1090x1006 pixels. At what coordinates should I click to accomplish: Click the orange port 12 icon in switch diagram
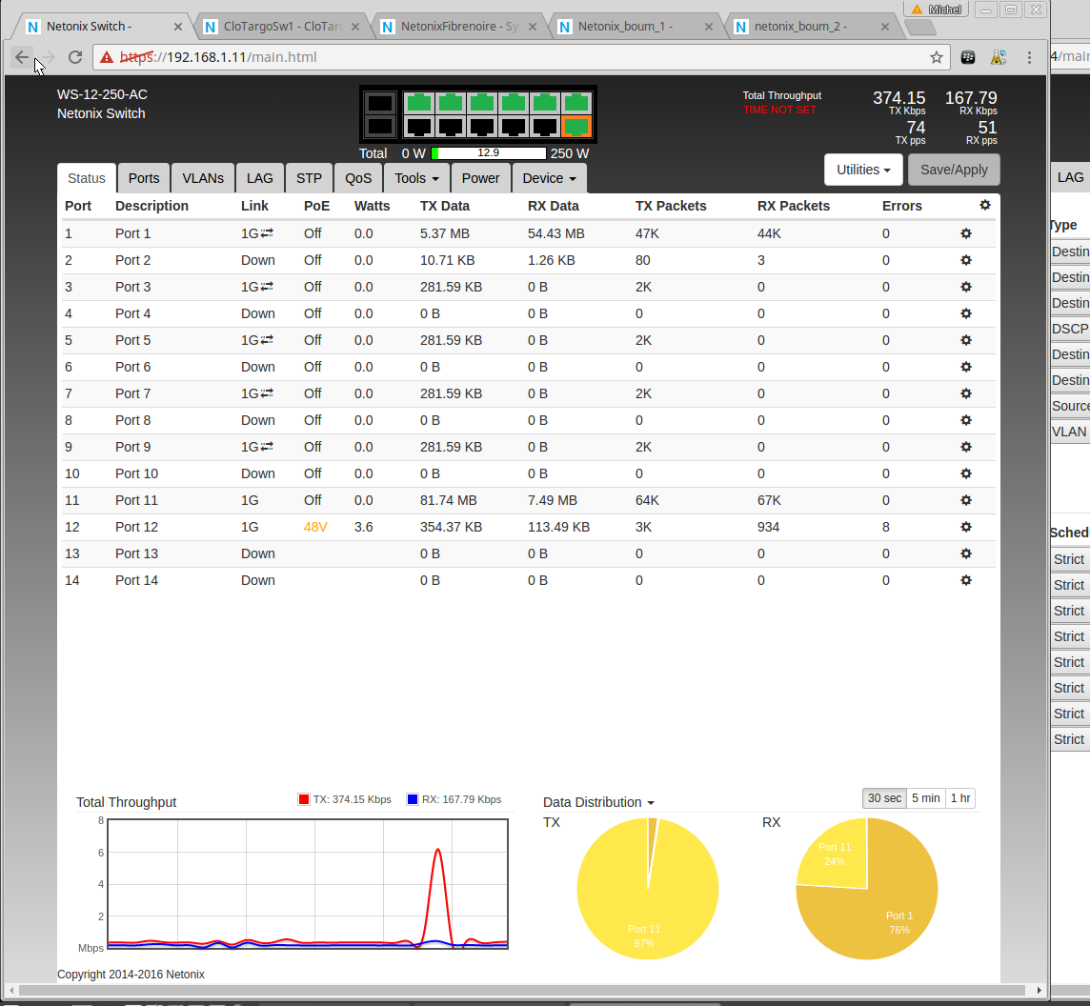pyautogui.click(x=576, y=127)
